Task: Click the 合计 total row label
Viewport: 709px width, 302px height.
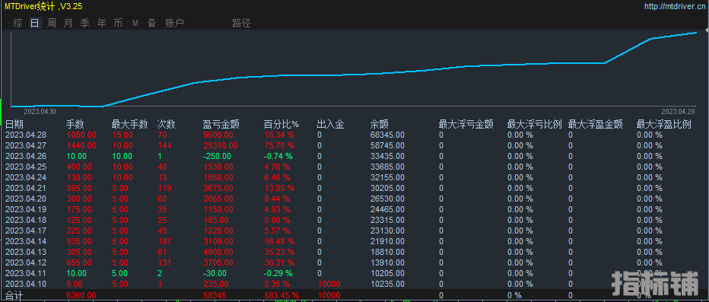Action: click(14, 295)
